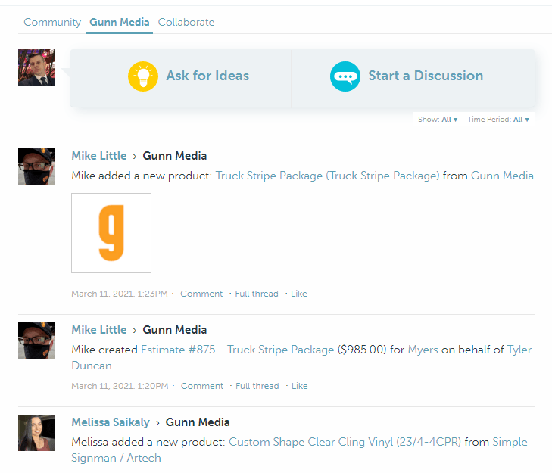
Task: Click the Gunn Media supplier link in first post
Action: 502,176
